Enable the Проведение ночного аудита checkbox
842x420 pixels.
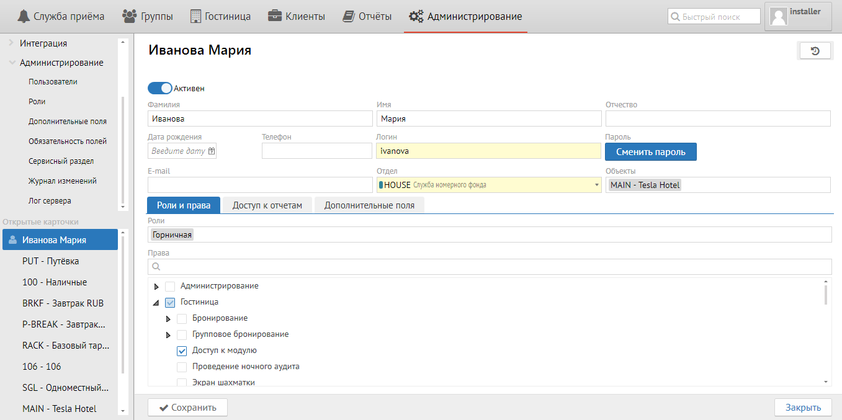click(182, 367)
